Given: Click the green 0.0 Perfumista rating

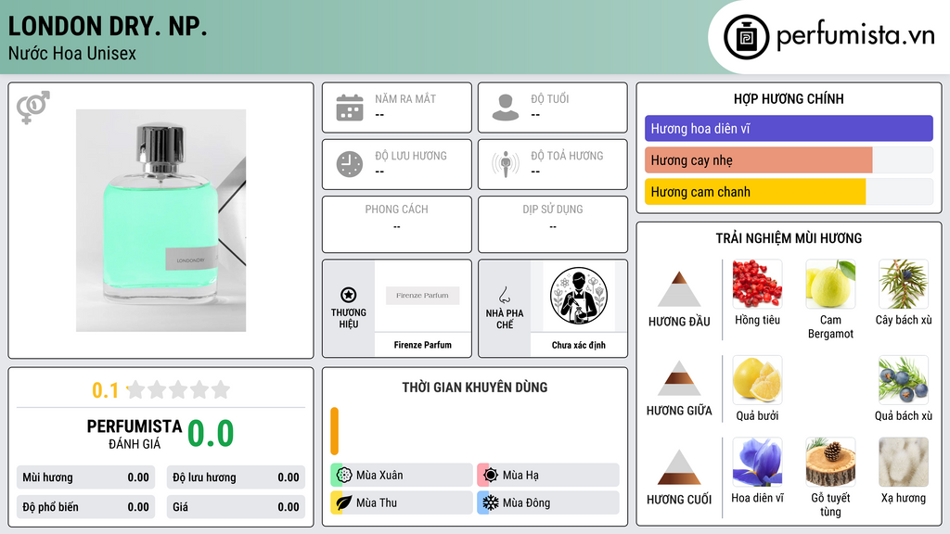Looking at the screenshot, I should click(211, 433).
